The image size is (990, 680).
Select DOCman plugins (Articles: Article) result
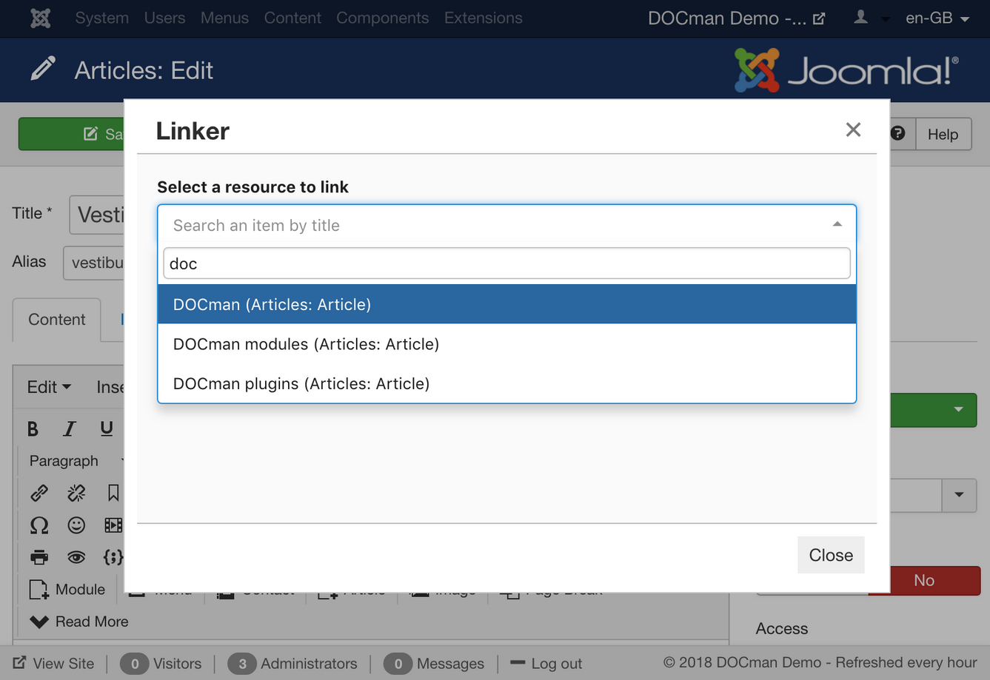506,383
